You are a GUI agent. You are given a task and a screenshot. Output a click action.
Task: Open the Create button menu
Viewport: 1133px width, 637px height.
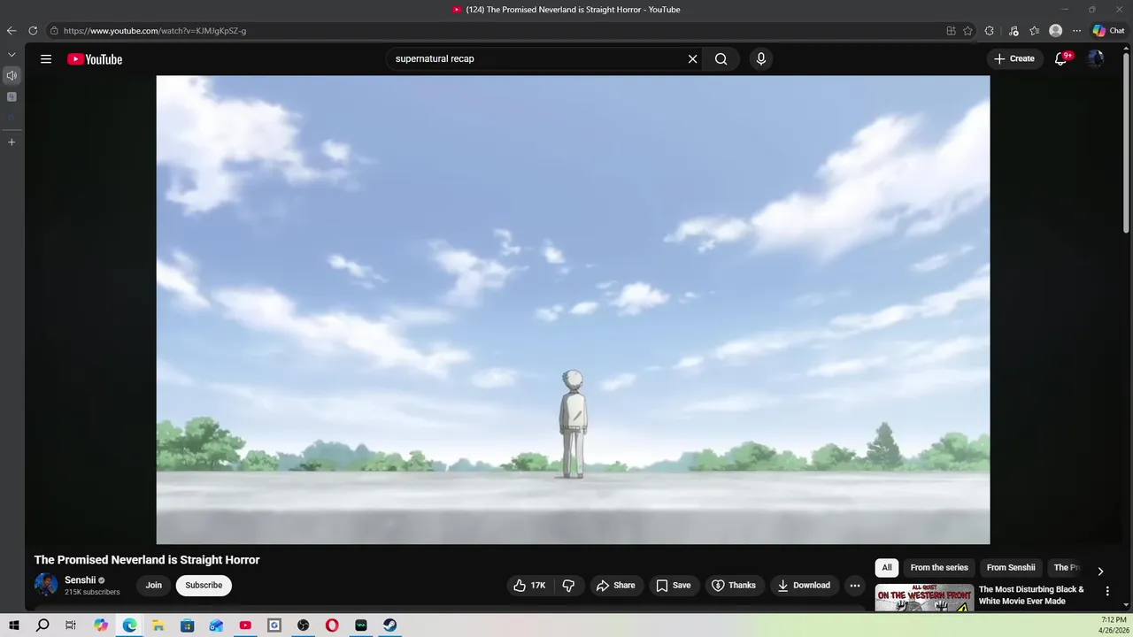click(1014, 59)
